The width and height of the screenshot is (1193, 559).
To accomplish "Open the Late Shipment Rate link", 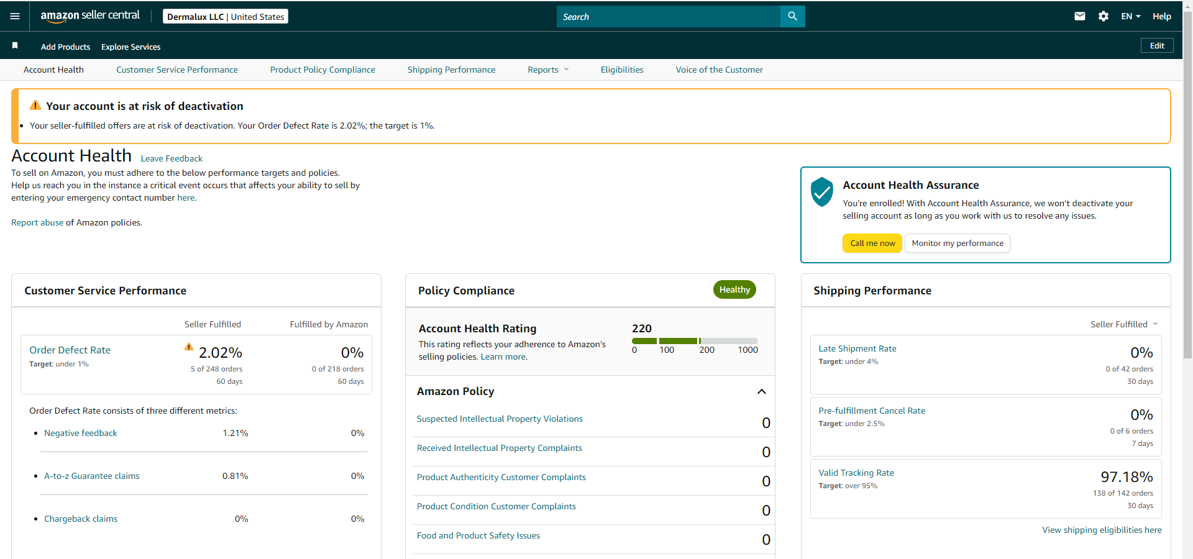I will (x=857, y=348).
